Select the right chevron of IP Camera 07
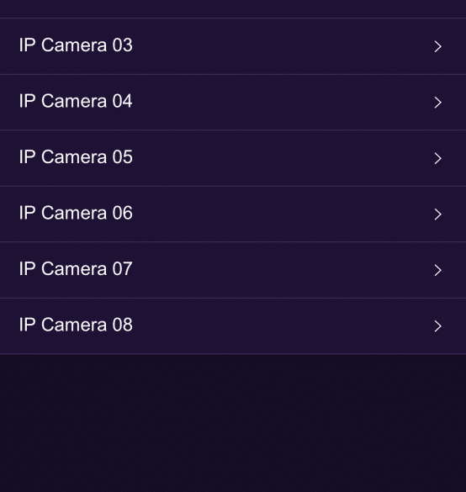The width and height of the screenshot is (466, 492). pos(437,270)
